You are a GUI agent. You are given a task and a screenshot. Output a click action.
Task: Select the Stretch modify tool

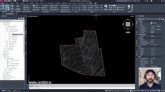point(85,10)
